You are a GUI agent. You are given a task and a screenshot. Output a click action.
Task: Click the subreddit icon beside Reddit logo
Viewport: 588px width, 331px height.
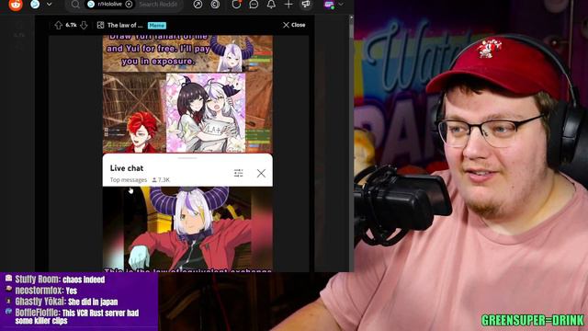tap(35, 5)
